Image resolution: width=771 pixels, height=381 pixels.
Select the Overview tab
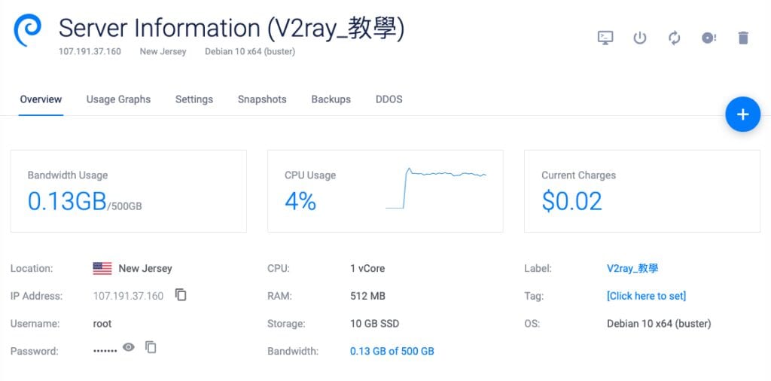(41, 99)
